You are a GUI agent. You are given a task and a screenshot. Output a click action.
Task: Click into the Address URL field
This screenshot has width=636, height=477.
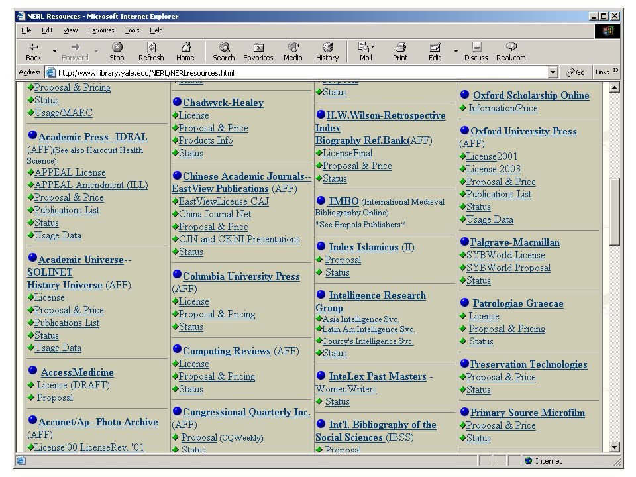pos(300,73)
